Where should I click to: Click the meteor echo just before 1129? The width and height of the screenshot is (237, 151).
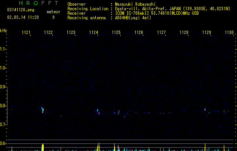205,109
